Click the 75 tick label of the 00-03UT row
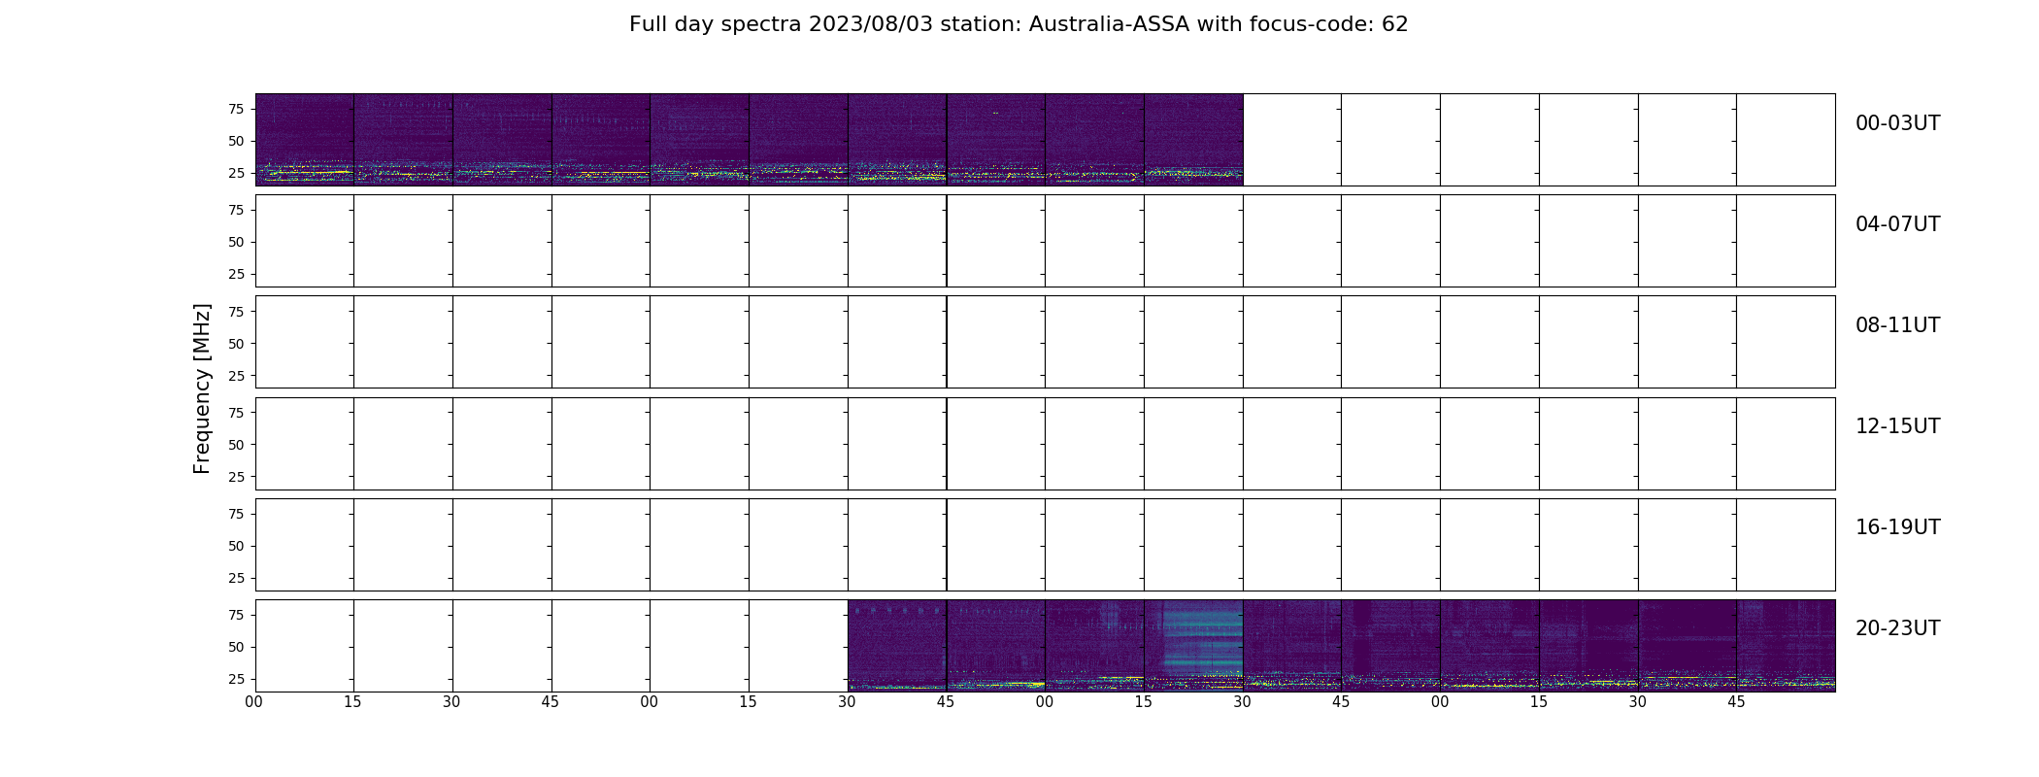The width and height of the screenshot is (2039, 777). [236, 109]
